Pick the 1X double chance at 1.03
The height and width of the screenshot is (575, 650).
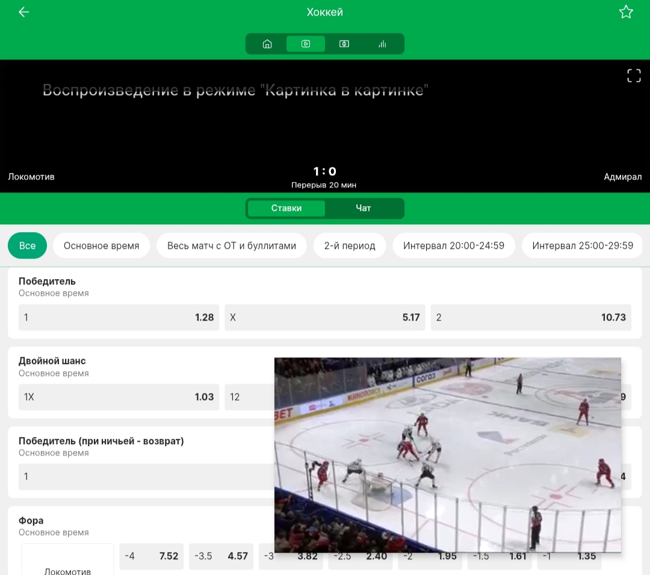pos(119,397)
